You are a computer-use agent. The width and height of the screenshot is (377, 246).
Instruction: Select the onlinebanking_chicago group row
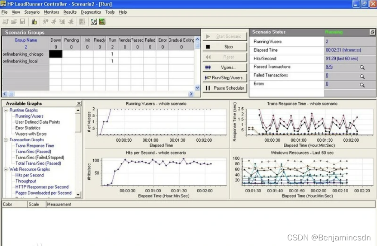(x=98, y=54)
